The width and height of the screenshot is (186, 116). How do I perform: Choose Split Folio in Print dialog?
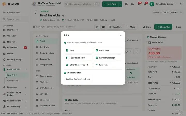pos(108,65)
